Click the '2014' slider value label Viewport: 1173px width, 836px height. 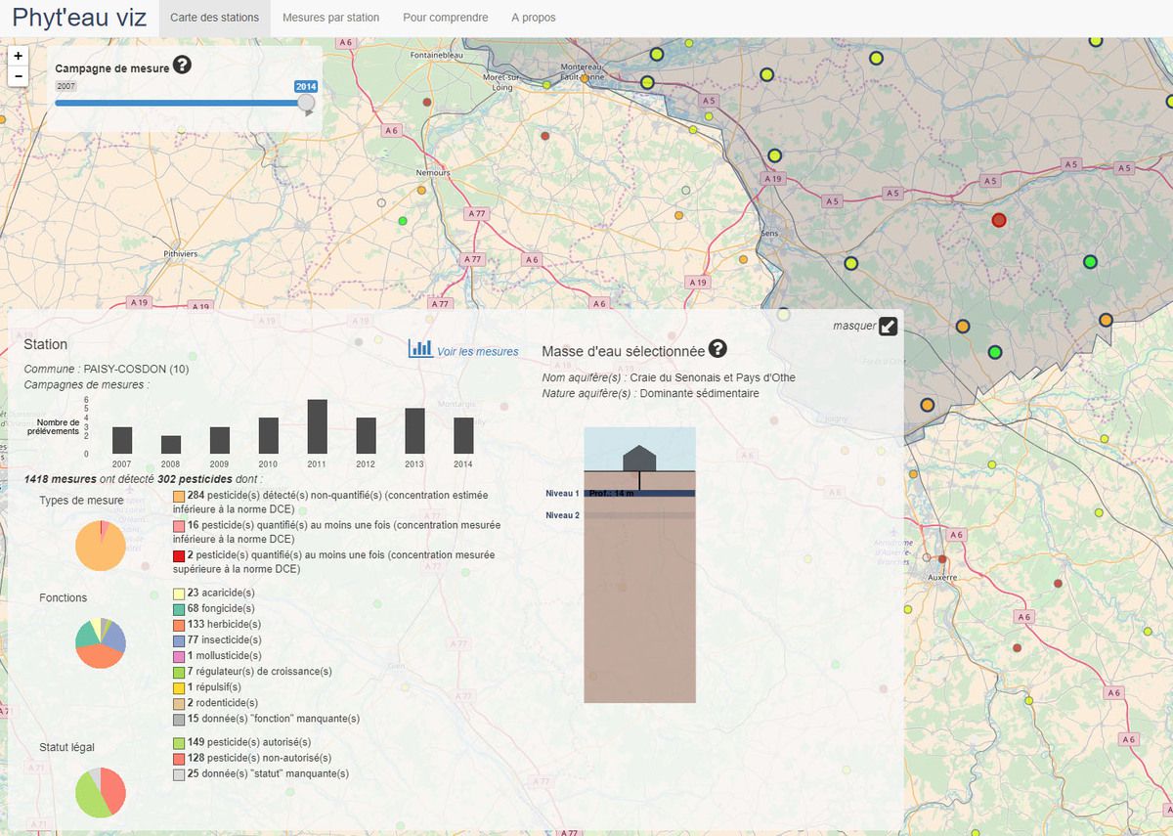click(x=306, y=87)
